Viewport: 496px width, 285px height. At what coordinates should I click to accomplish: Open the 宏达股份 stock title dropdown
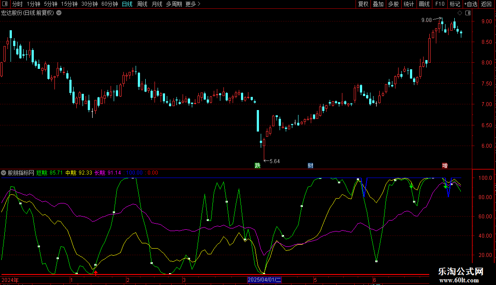(x=59, y=13)
